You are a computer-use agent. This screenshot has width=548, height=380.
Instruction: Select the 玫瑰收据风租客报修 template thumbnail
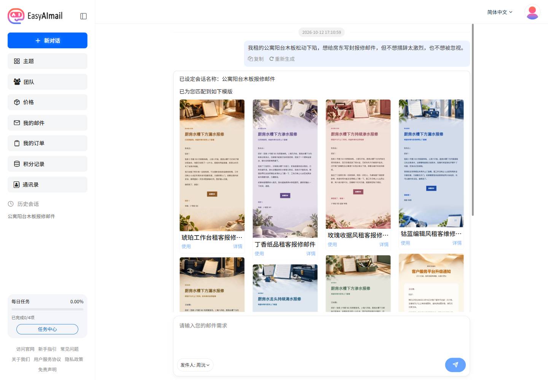pos(358,164)
